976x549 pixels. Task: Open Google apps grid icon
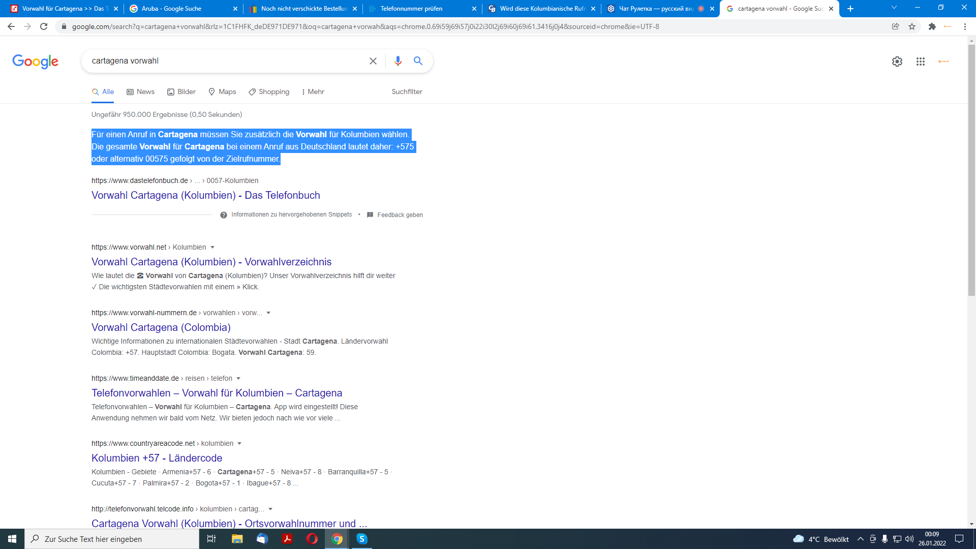[920, 62]
